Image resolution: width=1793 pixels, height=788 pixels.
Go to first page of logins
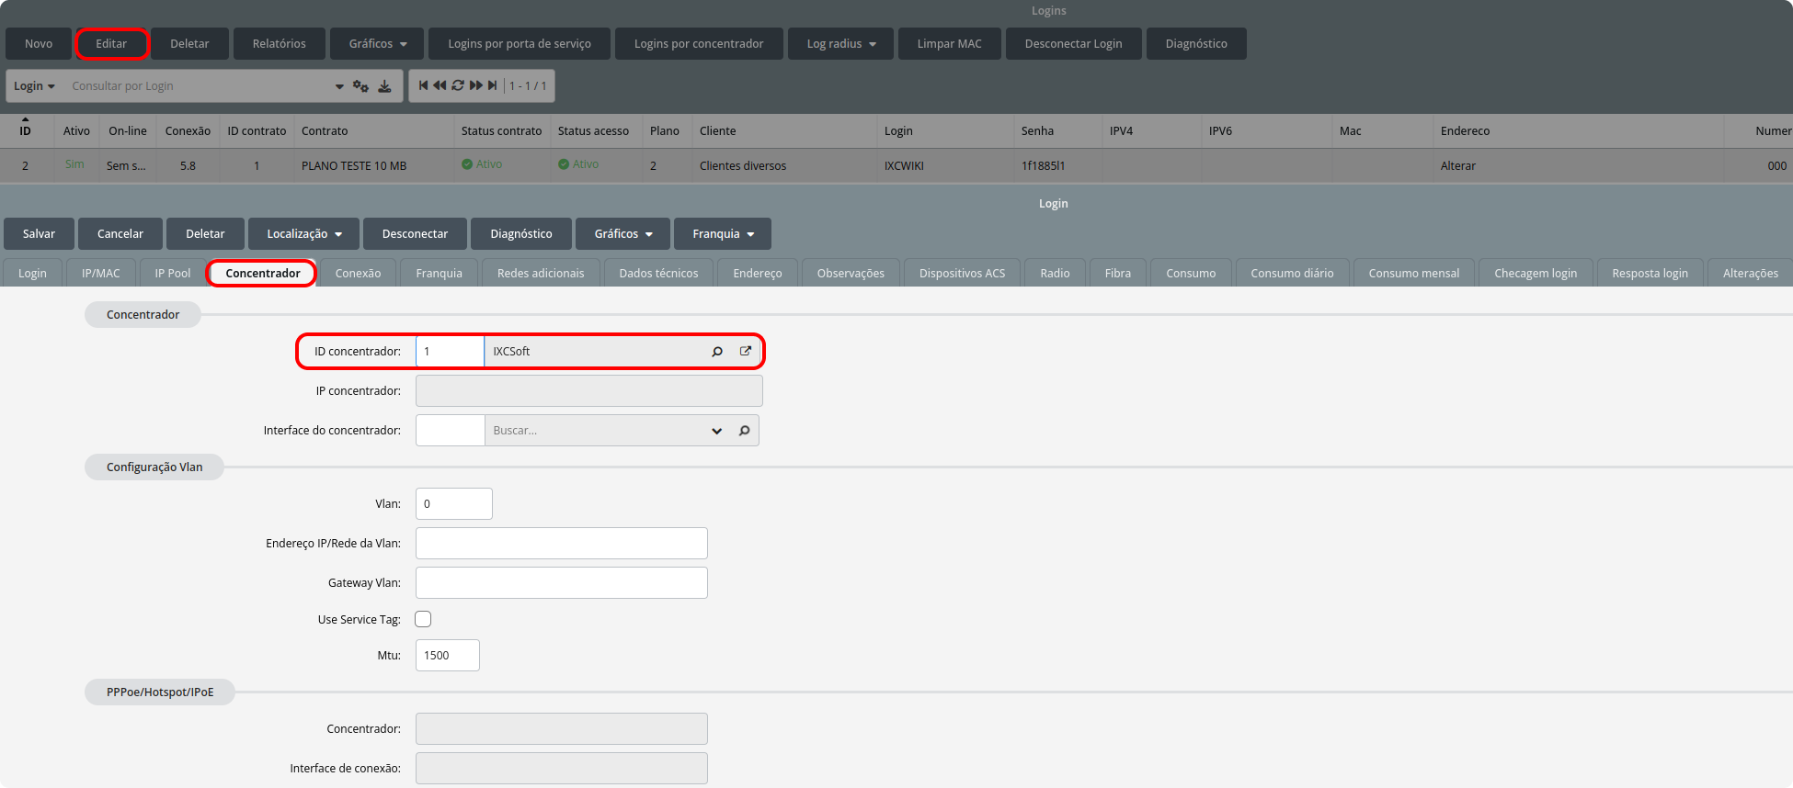click(x=423, y=85)
